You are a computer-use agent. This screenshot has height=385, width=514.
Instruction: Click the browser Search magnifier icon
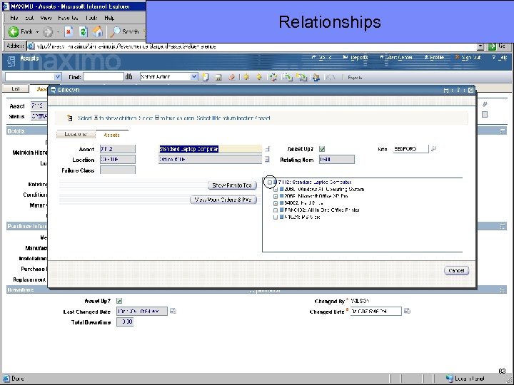pyautogui.click(x=115, y=32)
